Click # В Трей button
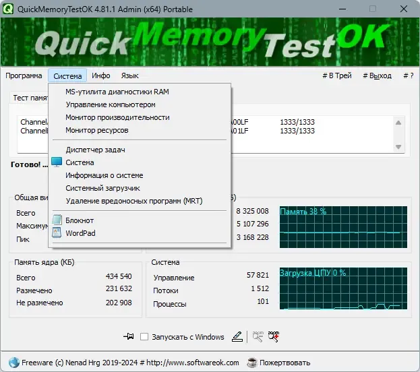This screenshot has width=420, height=372. 337,75
